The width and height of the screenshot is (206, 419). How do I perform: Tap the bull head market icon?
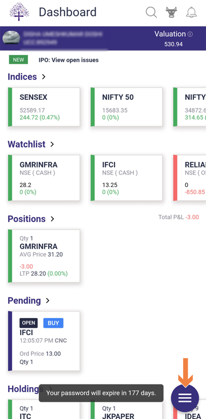(171, 12)
